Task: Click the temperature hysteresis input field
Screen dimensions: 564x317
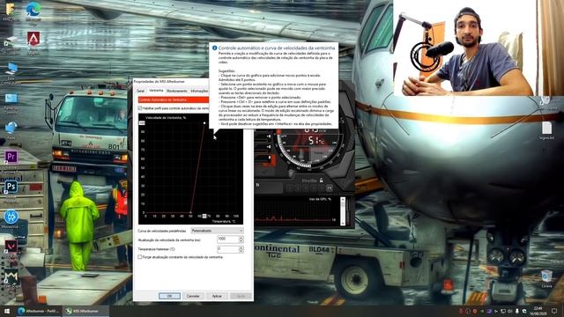Action: coord(227,249)
